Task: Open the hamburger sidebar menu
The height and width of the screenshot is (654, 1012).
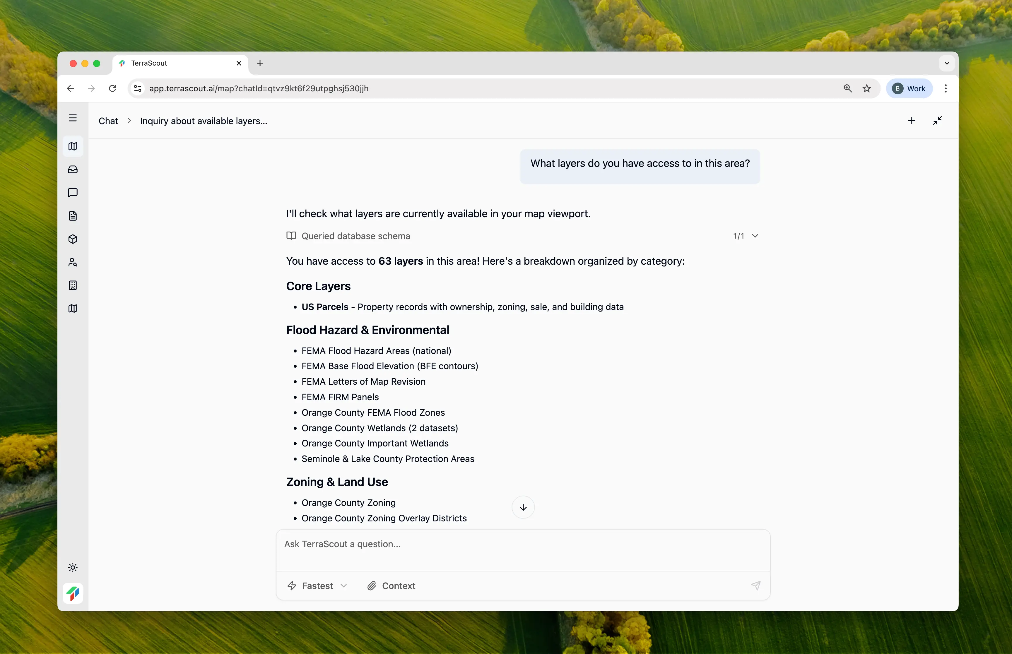Action: [x=73, y=118]
